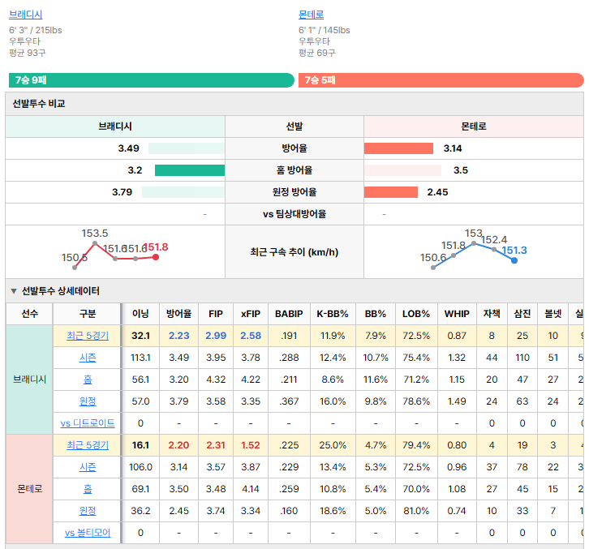Click the 브래디시 comparison header cell
Image resolution: width=589 pixels, height=549 pixels.
coord(115,127)
